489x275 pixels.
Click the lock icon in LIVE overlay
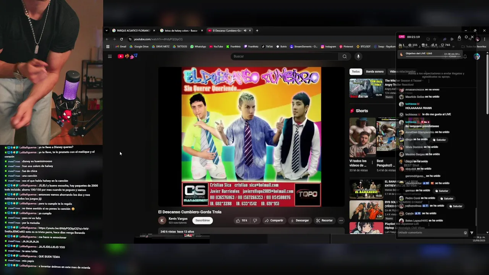coord(459,38)
